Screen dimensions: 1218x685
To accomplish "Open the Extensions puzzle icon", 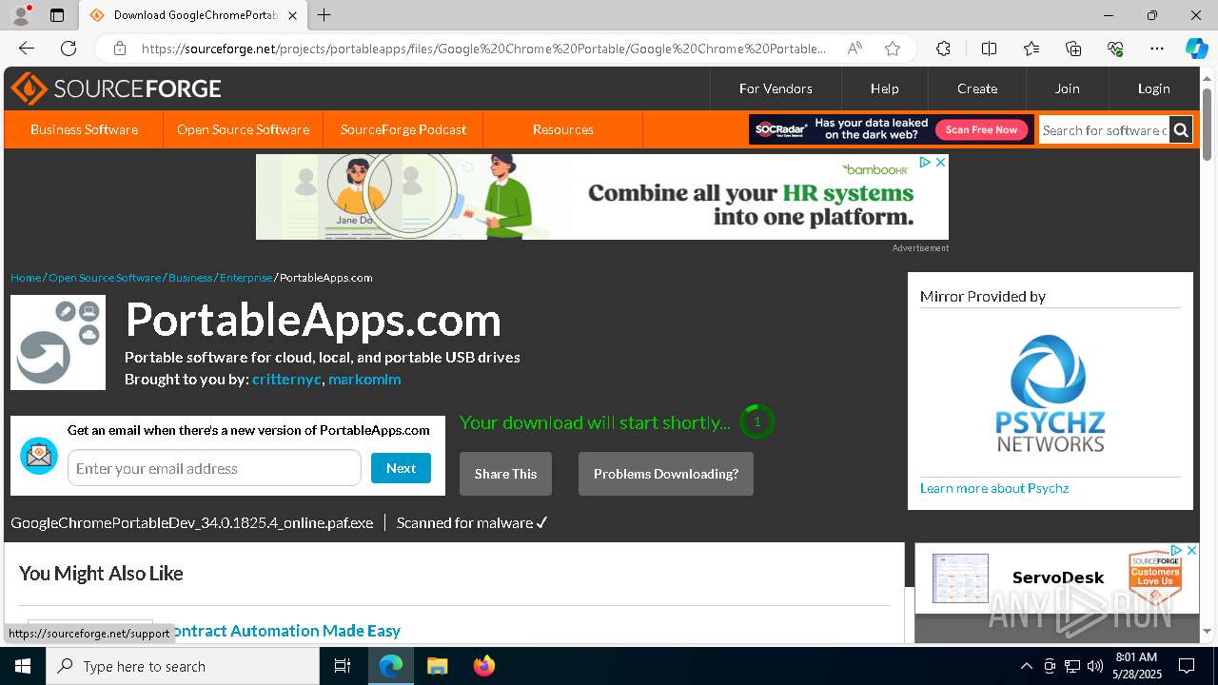I will [x=943, y=49].
